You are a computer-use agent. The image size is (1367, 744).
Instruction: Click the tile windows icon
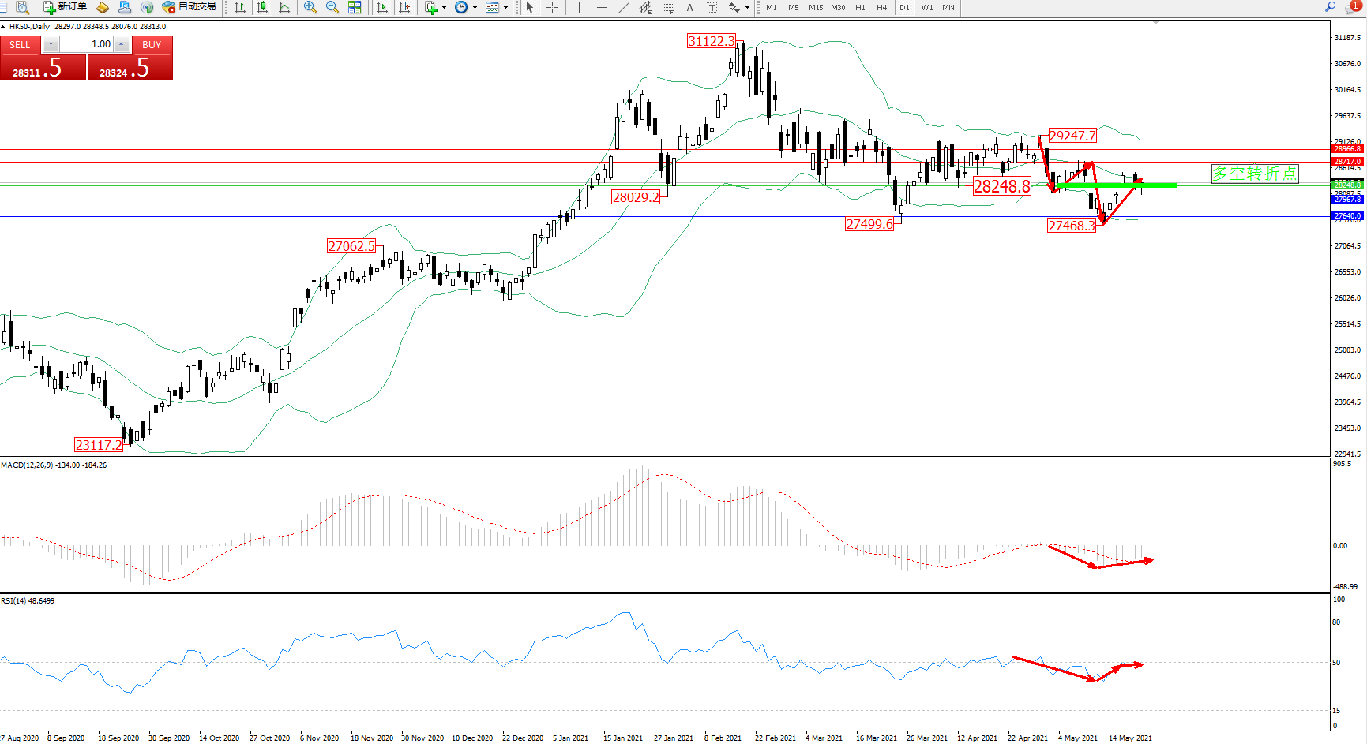355,7
